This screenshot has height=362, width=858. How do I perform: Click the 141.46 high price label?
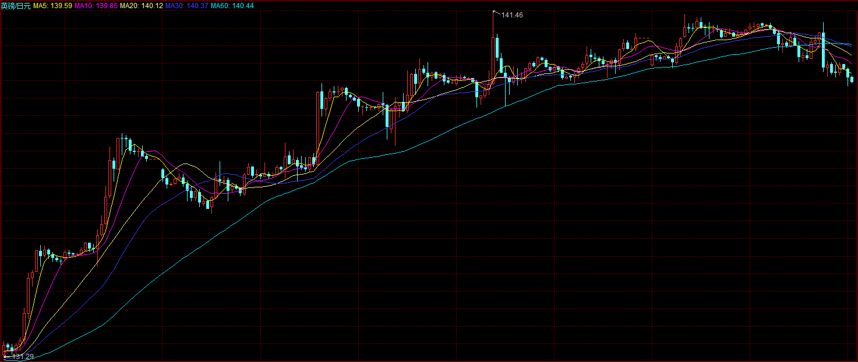coord(512,15)
